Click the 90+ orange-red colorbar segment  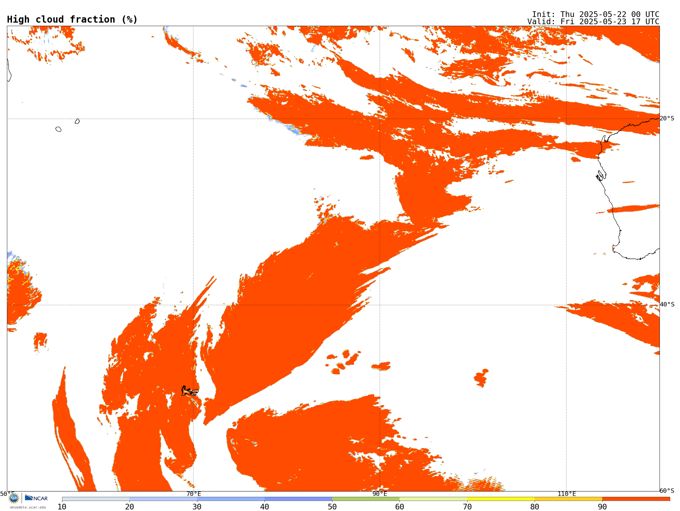pos(636,499)
